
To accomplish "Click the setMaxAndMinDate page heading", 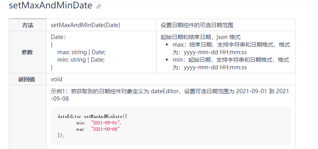I will [50, 6].
